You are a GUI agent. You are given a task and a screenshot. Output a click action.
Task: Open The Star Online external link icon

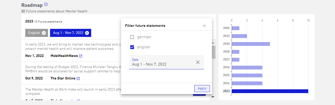click(78, 78)
